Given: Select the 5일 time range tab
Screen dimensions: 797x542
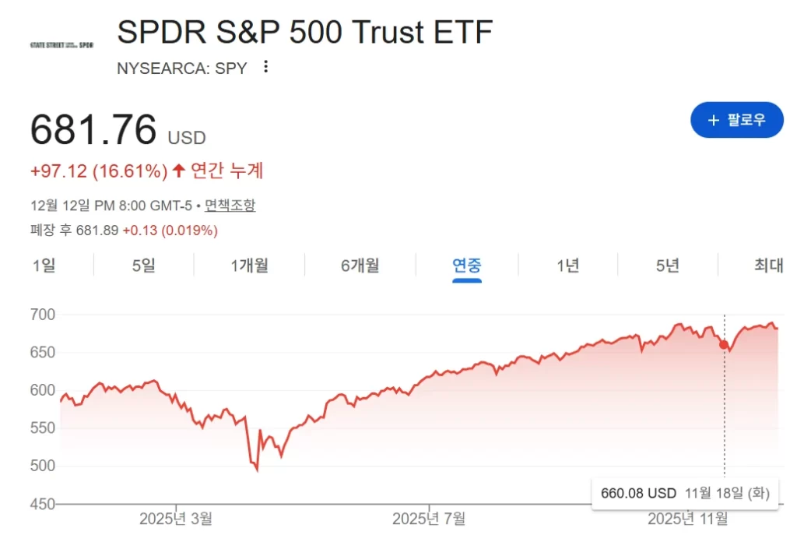Looking at the screenshot, I should [144, 266].
